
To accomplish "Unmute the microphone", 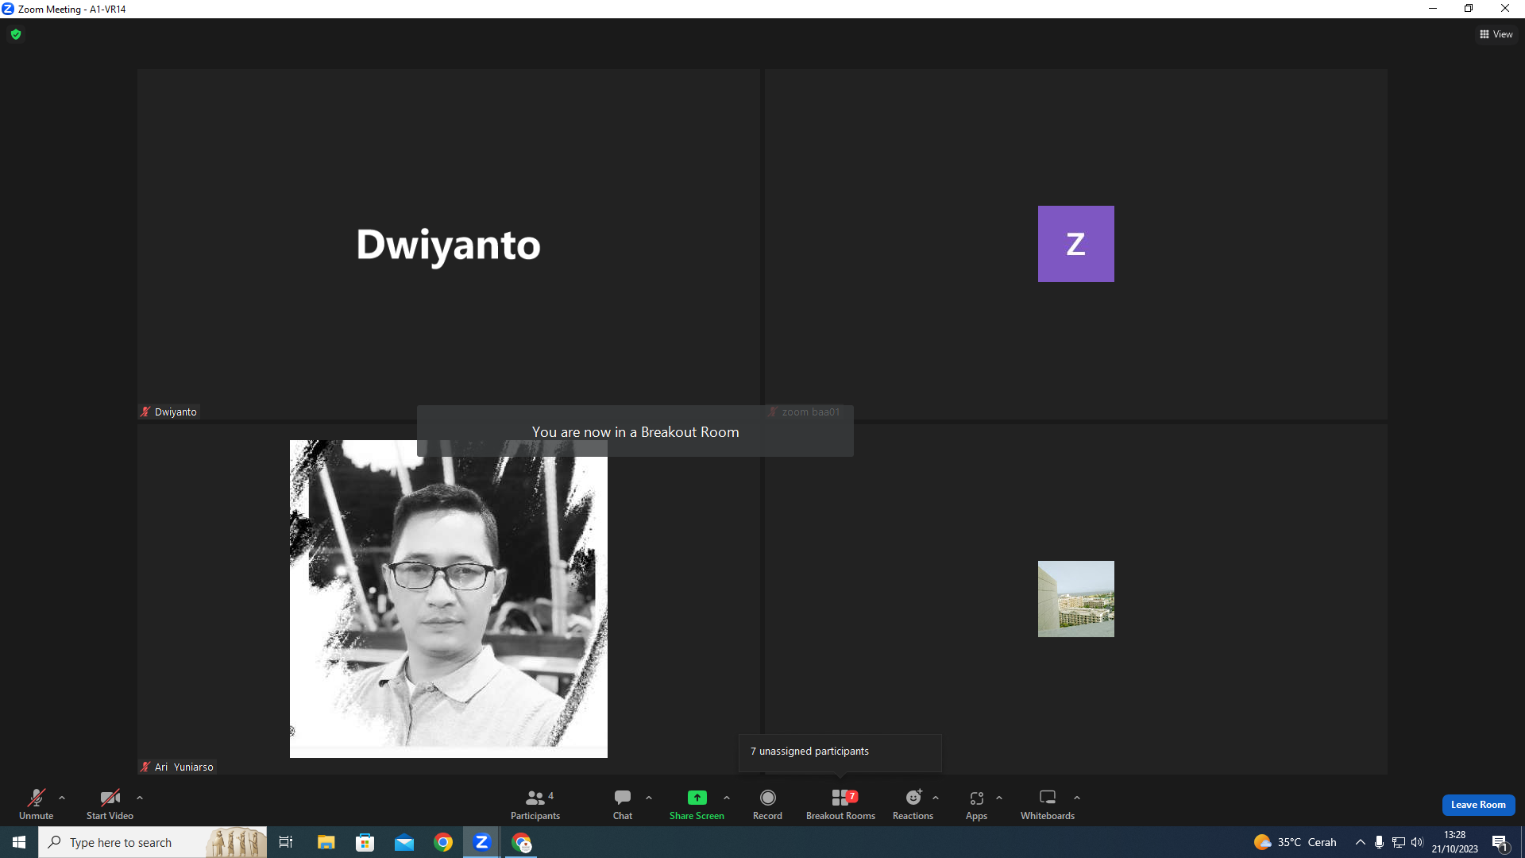I will [x=36, y=804].
